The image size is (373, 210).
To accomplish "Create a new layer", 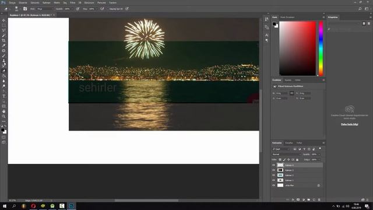I will pyautogui.click(x=314, y=199).
